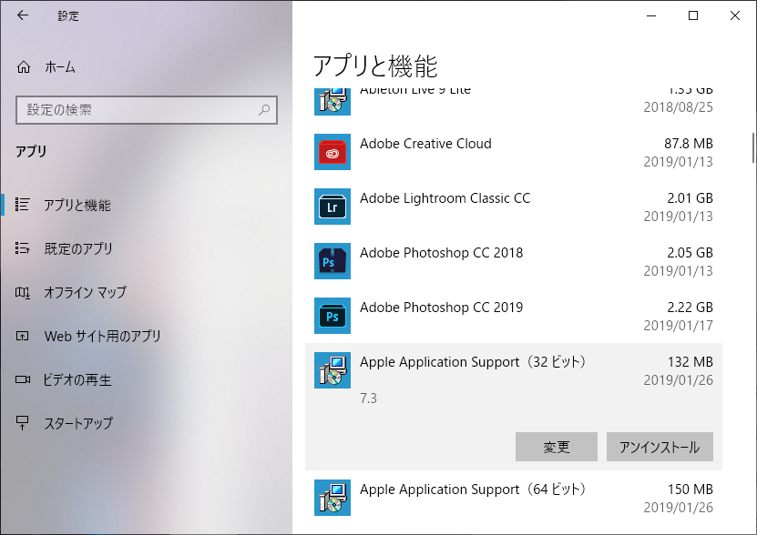Click the app list vertical scrollbar

click(x=752, y=147)
